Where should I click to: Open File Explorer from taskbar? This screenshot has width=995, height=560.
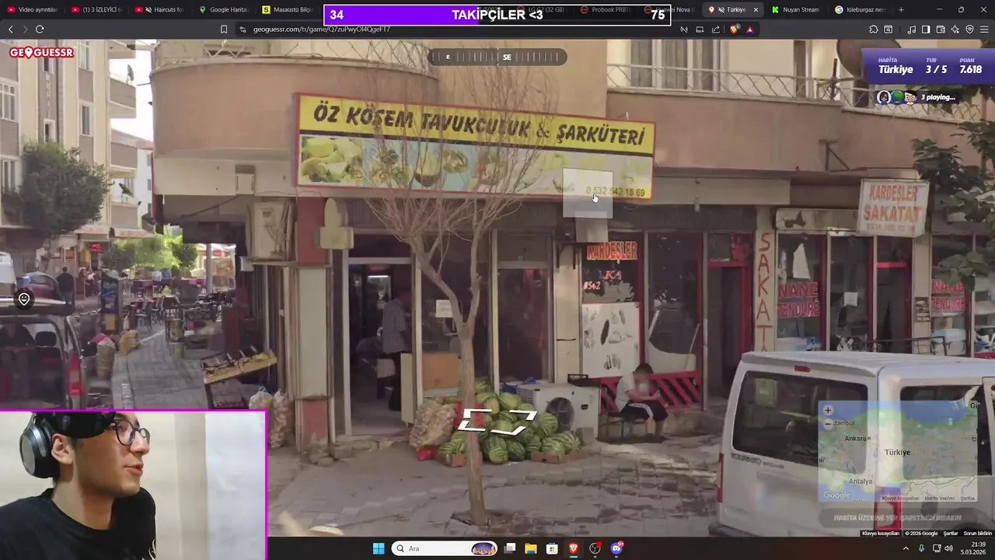pyautogui.click(x=531, y=548)
